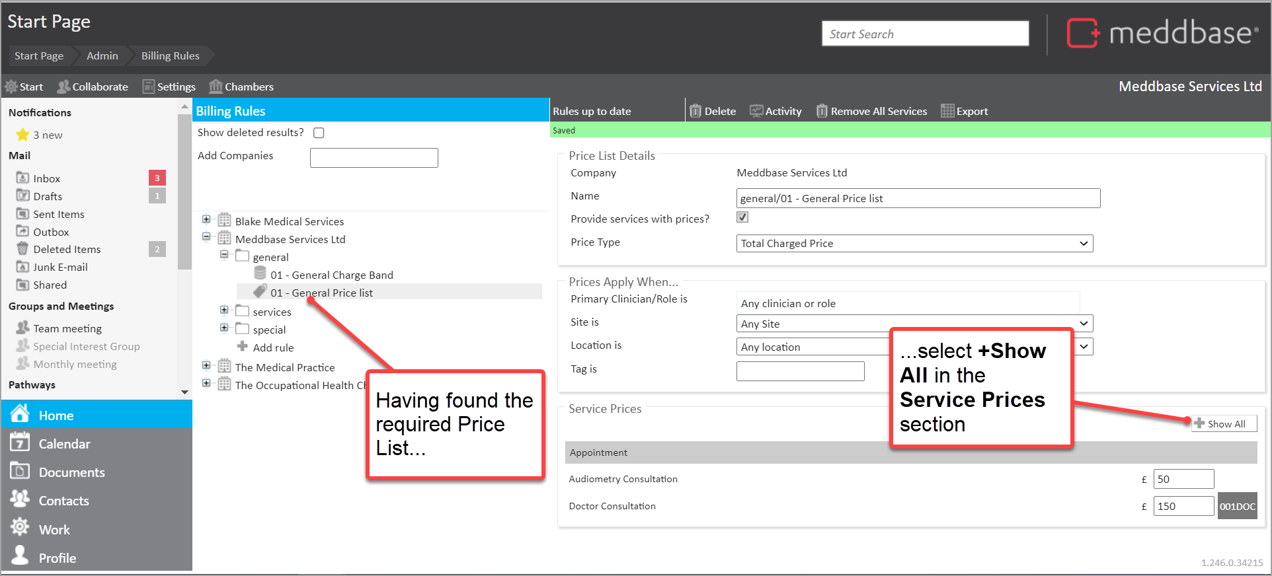Toggle Provide services with prices checkbox
Image resolution: width=1272 pixels, height=576 pixels.
pyautogui.click(x=742, y=217)
